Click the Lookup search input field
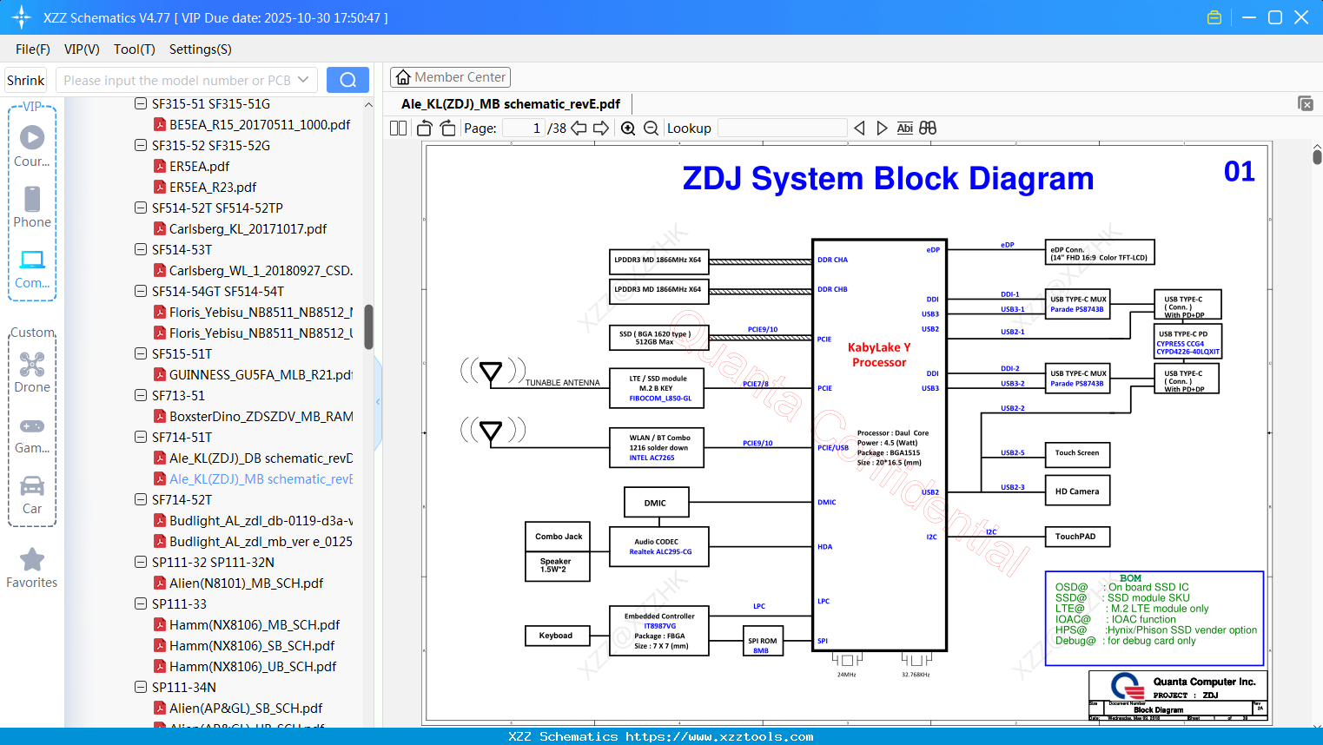This screenshot has height=745, width=1323. tap(783, 129)
